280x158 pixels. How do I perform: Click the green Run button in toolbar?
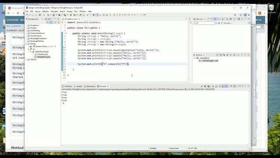(53, 15)
